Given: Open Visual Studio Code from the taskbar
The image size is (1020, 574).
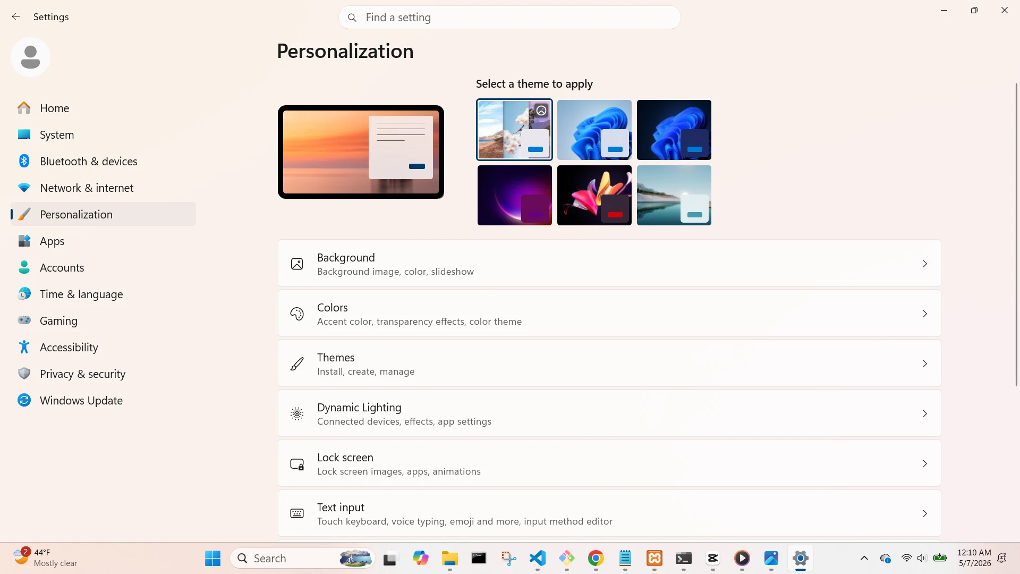Looking at the screenshot, I should coord(538,558).
